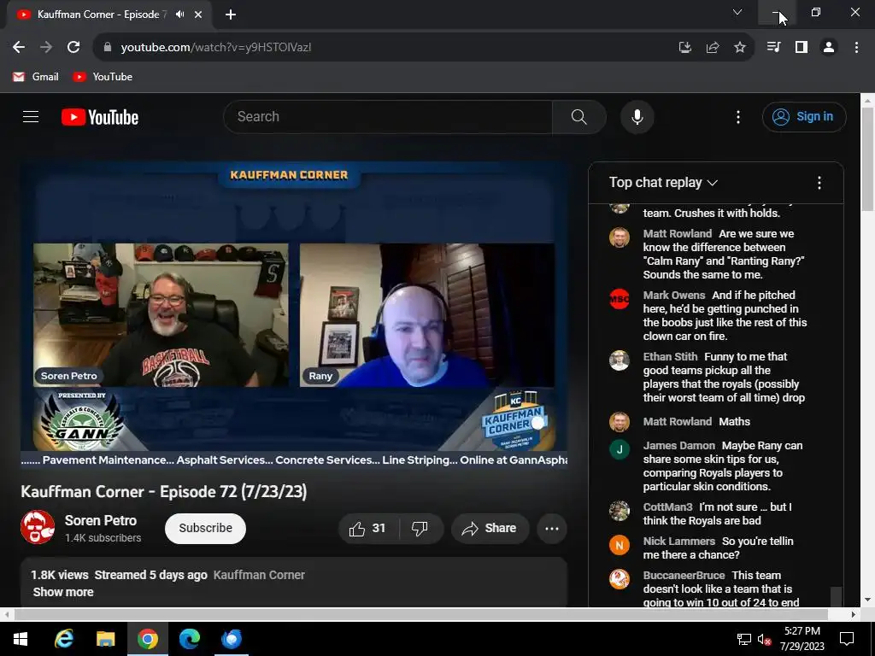Open the Windows Start menu

[x=21, y=639]
